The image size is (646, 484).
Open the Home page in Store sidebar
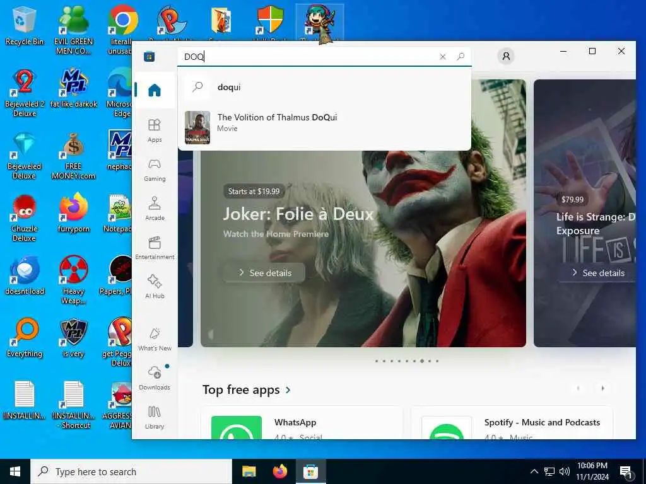tap(155, 89)
